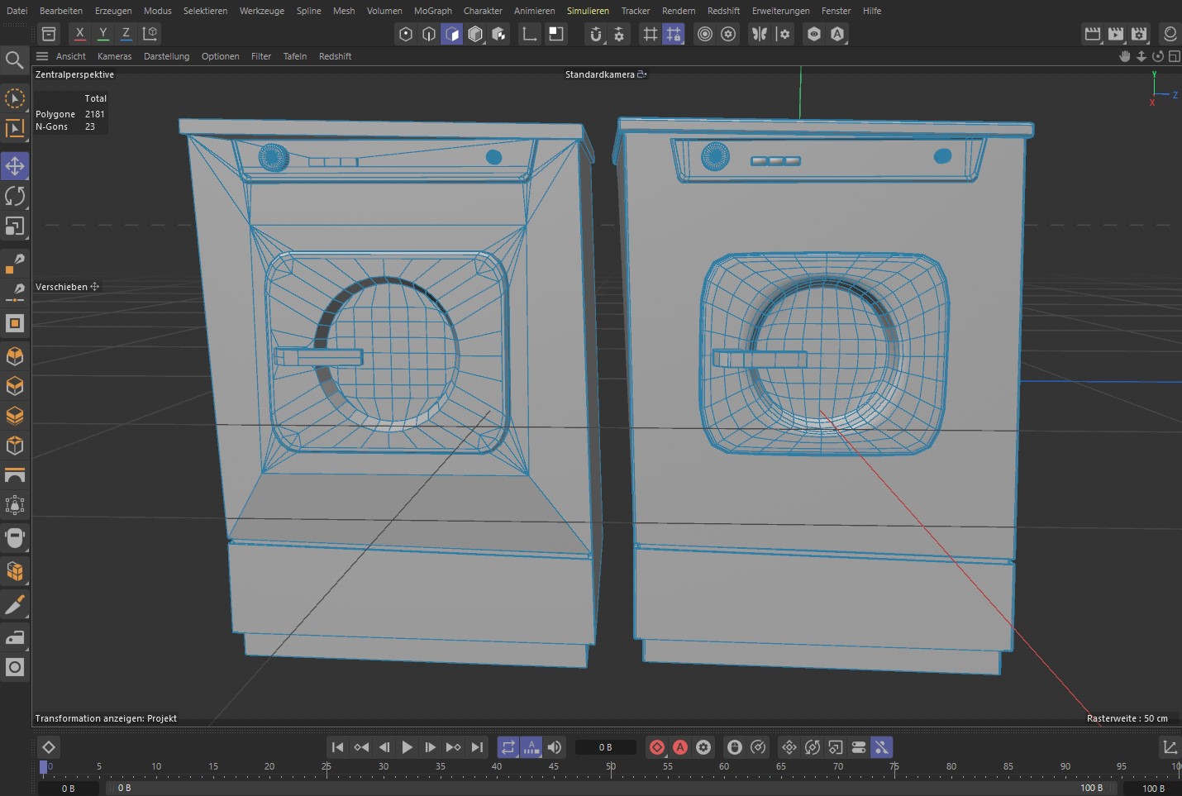
Task: Click the Standardkamera label
Action: point(599,74)
